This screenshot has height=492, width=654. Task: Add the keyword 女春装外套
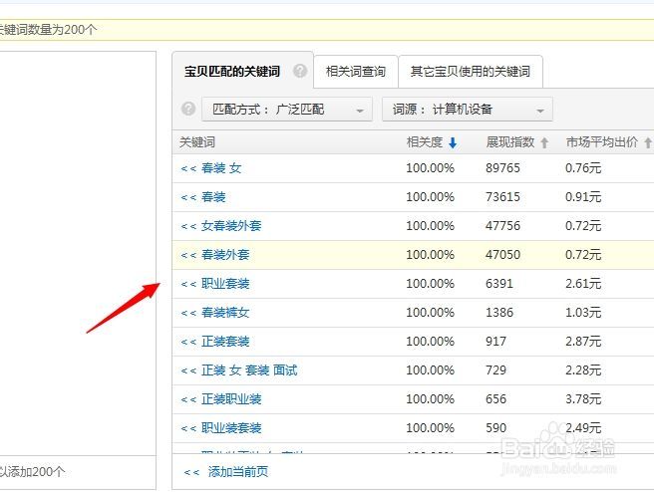click(x=231, y=226)
